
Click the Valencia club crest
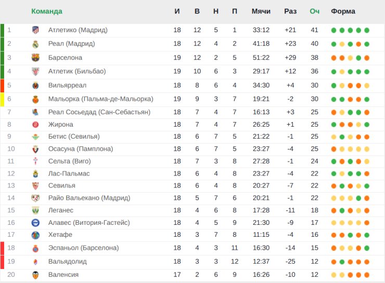(35, 275)
